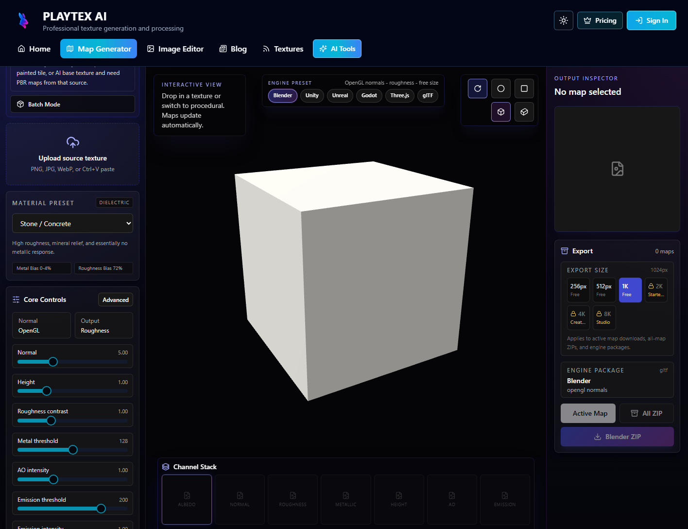Click the cloud upload icon

tap(73, 142)
